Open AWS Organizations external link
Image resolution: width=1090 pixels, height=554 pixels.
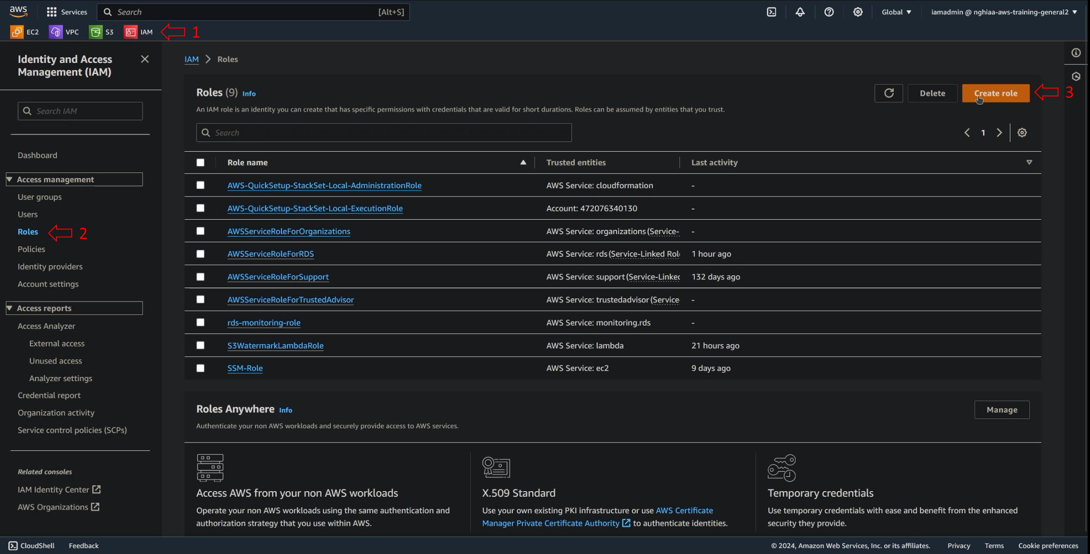pos(58,507)
